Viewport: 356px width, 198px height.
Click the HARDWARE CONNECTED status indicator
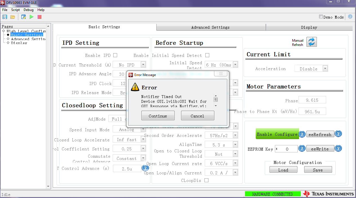click(x=272, y=194)
